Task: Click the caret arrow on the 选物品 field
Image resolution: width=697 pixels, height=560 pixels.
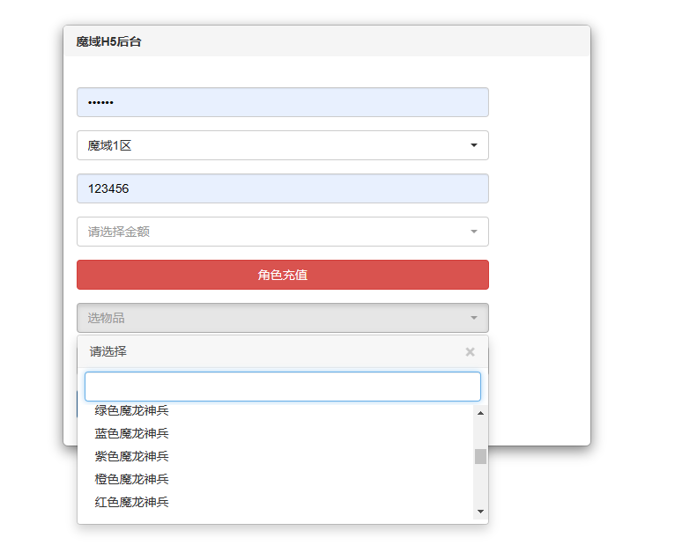Action: point(473,318)
